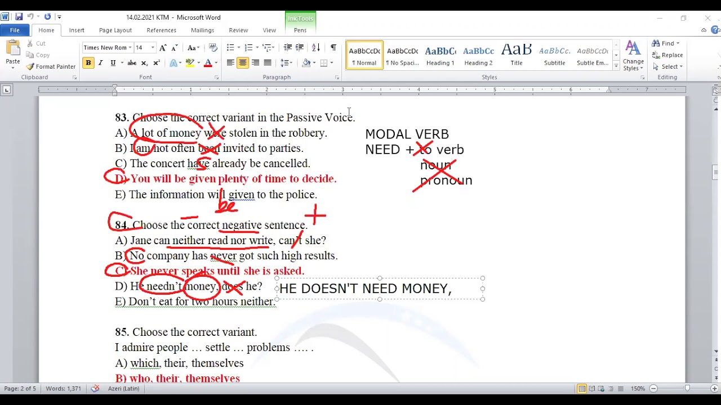The image size is (721, 405).
Task: Open the Paragraph dialog launcher
Action: click(337, 78)
